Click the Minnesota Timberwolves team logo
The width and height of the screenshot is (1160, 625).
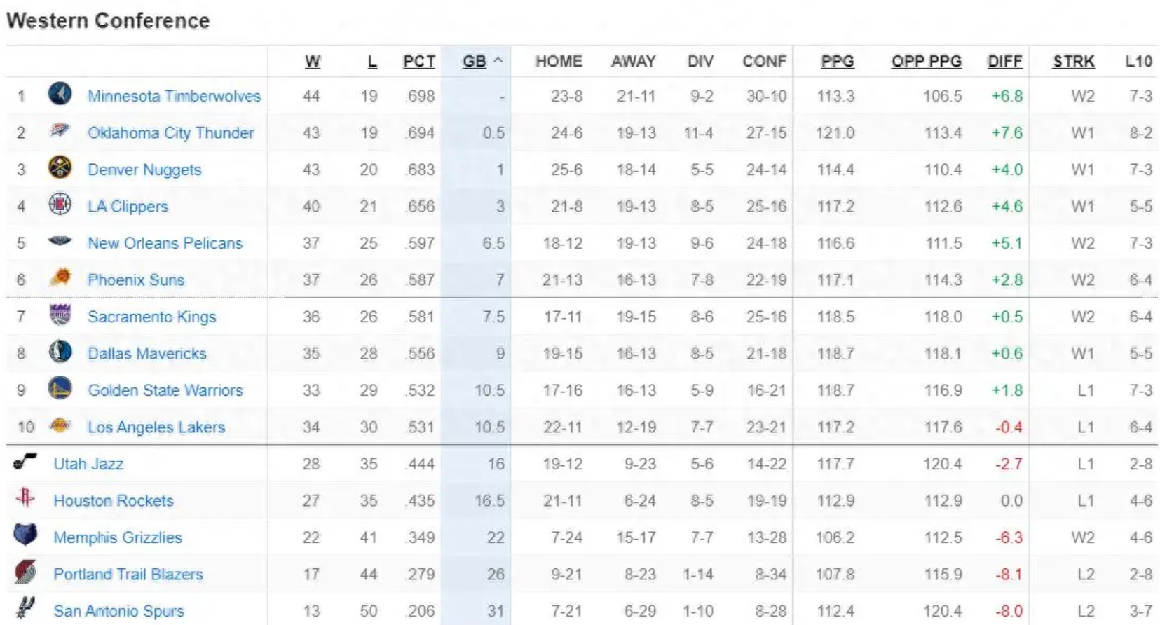click(60, 95)
